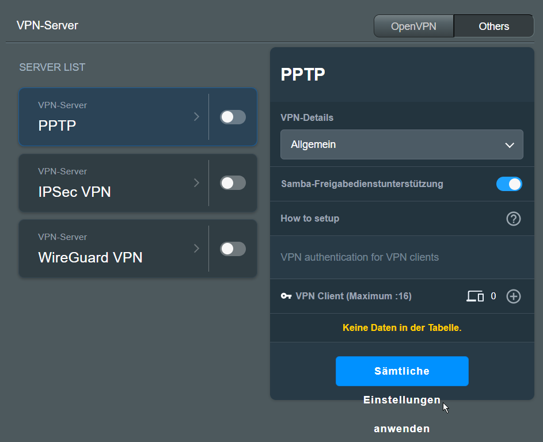Open the VPN-Details Allgemein dropdown
Viewport: 543px width, 442px height.
[401, 144]
